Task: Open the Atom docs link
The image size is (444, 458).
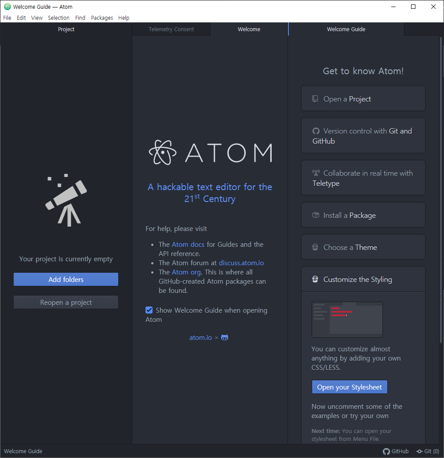Action: click(188, 245)
